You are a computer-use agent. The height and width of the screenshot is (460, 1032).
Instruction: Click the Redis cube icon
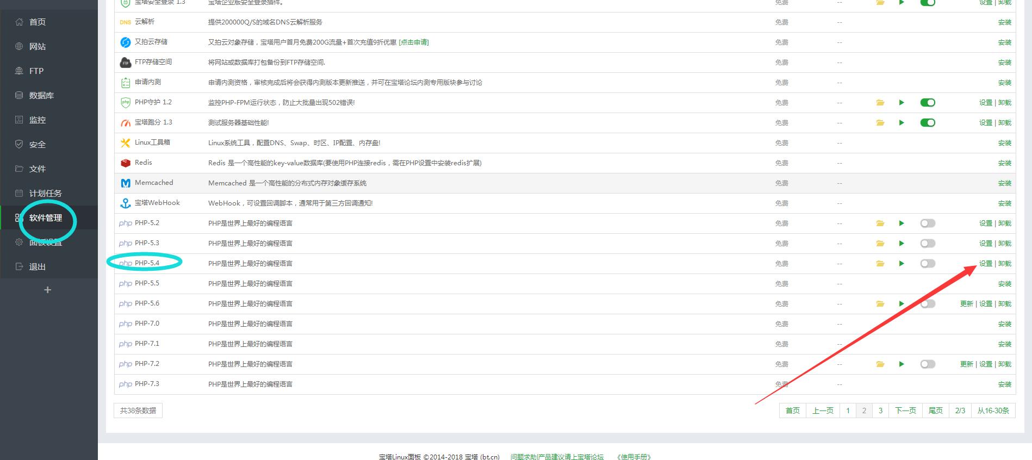coord(126,163)
